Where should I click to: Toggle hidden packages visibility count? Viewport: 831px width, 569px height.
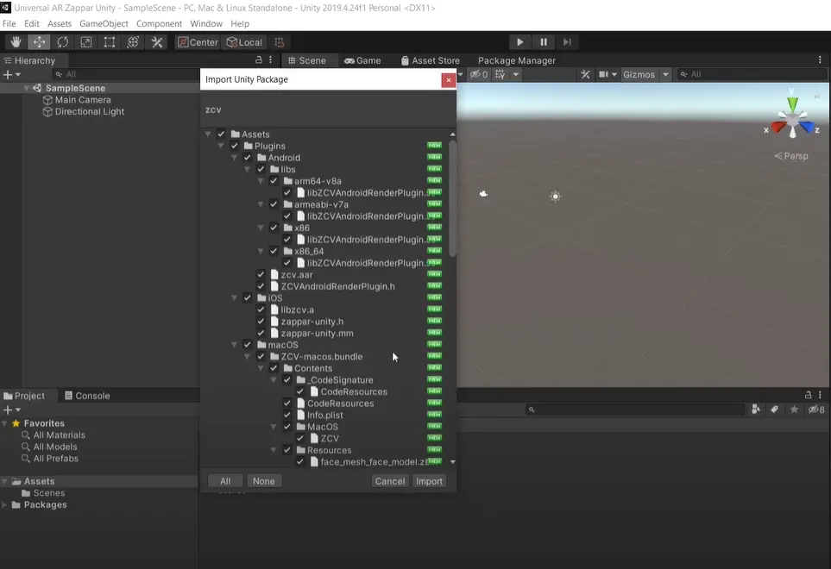[816, 410]
